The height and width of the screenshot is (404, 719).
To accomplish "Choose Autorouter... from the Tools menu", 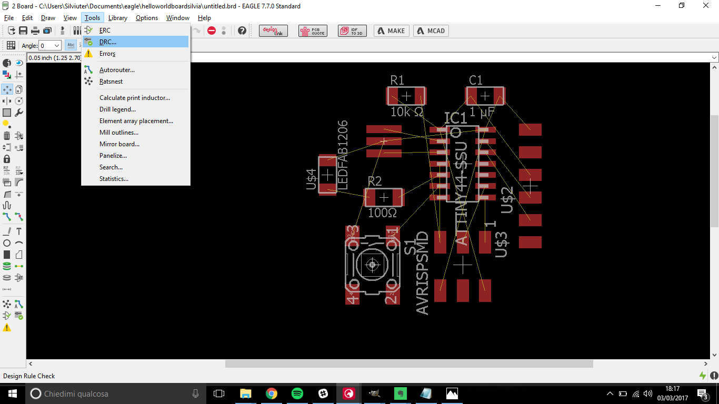I will (x=135, y=69).
